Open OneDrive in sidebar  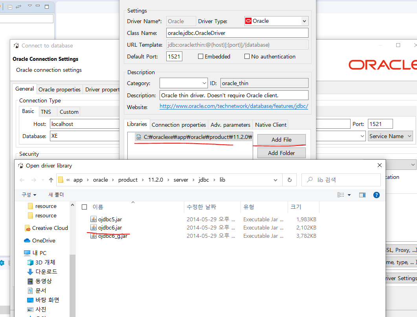[40, 240]
